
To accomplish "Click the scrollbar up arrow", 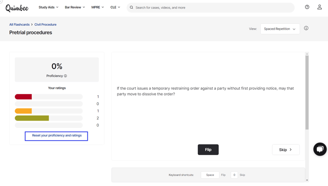I will tap(307, 54).
